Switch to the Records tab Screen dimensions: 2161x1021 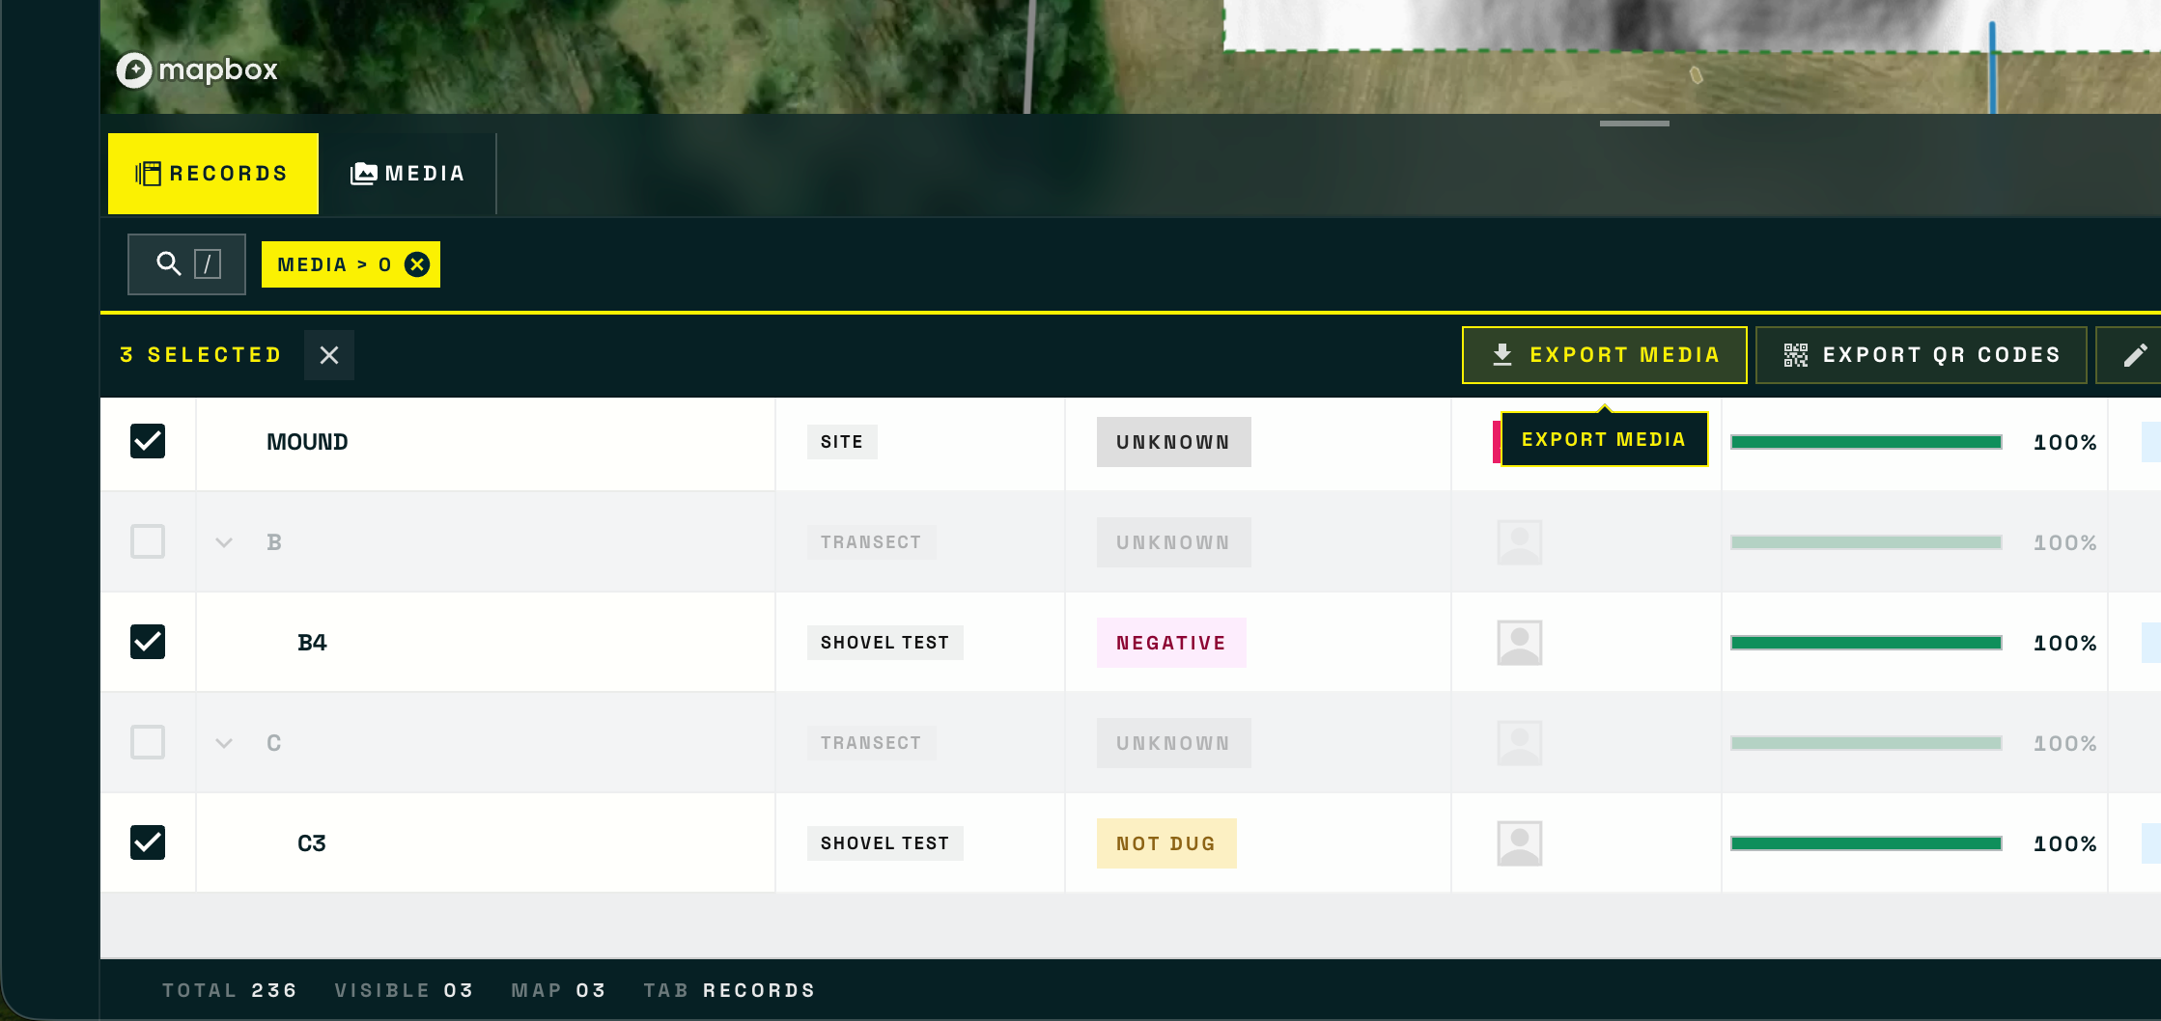tap(213, 174)
